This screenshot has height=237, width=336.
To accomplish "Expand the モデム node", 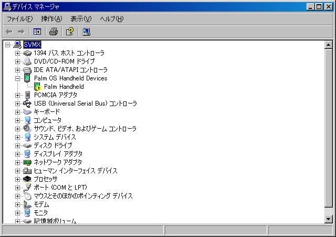I will tap(17, 204).
